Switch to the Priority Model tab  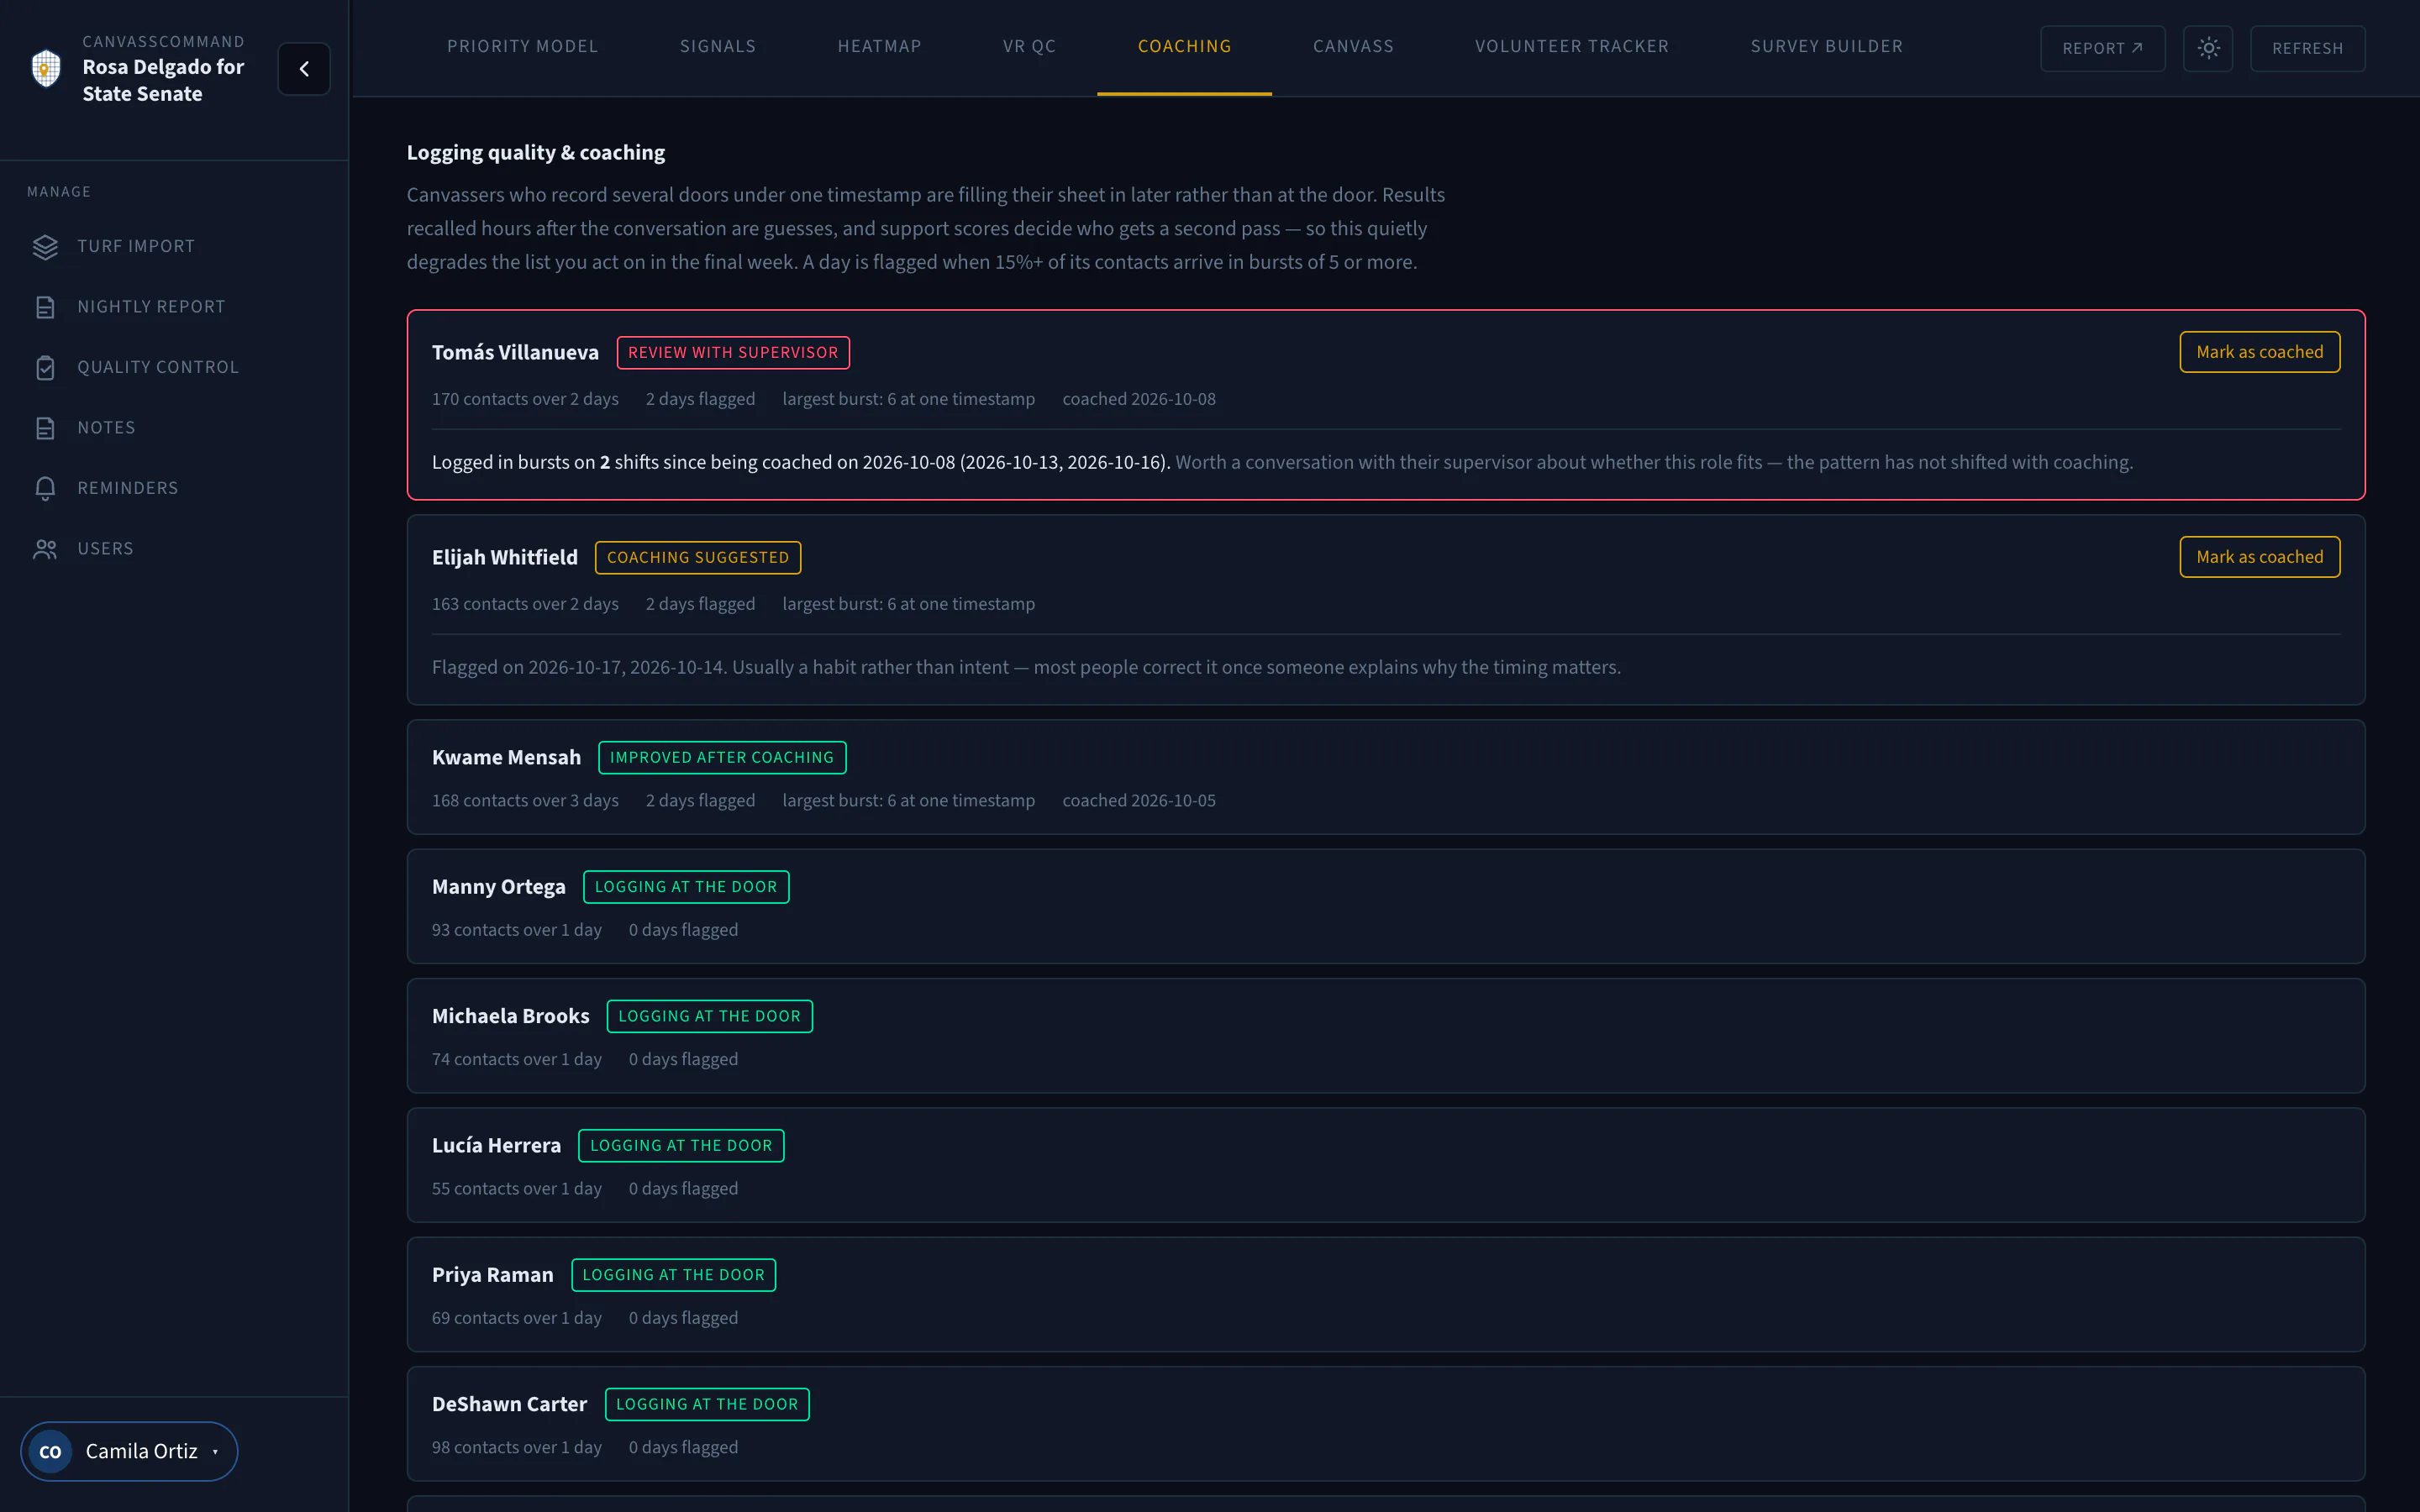tap(522, 46)
